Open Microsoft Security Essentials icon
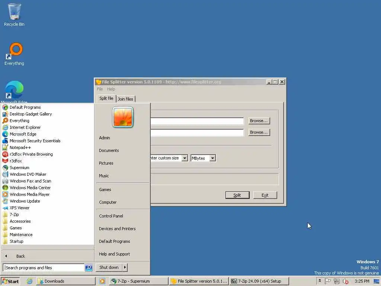Image resolution: width=381 pixels, height=286 pixels. [x=5, y=141]
